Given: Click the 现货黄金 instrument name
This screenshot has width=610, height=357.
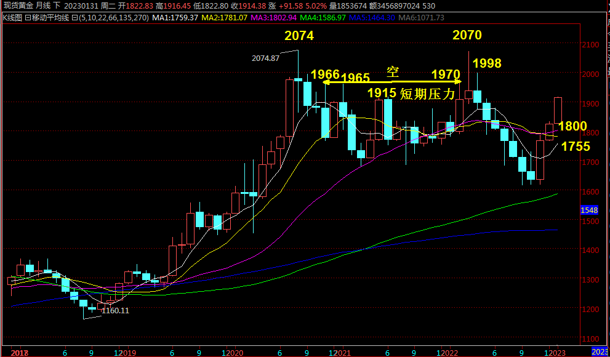Looking at the screenshot, I should 18,6.
